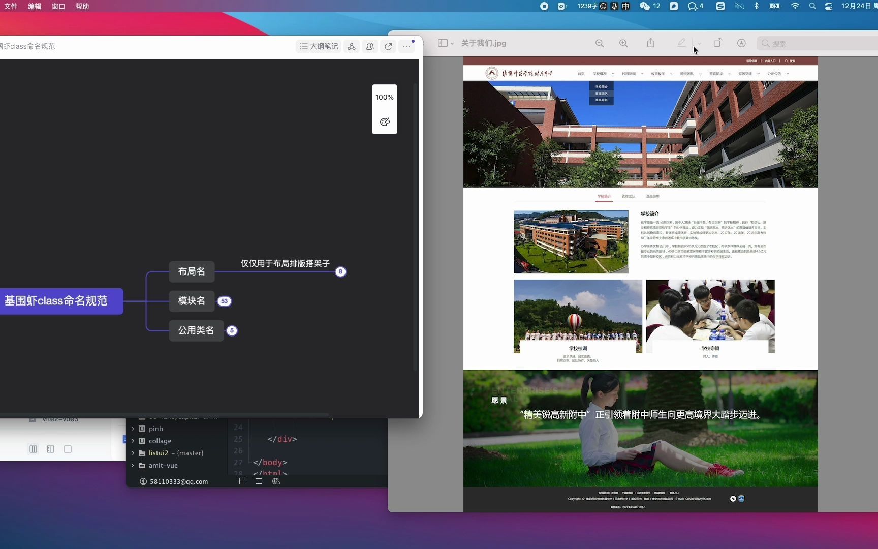
Task: Toggle markup toolbar icon in Preview
Action: pyautogui.click(x=741, y=43)
